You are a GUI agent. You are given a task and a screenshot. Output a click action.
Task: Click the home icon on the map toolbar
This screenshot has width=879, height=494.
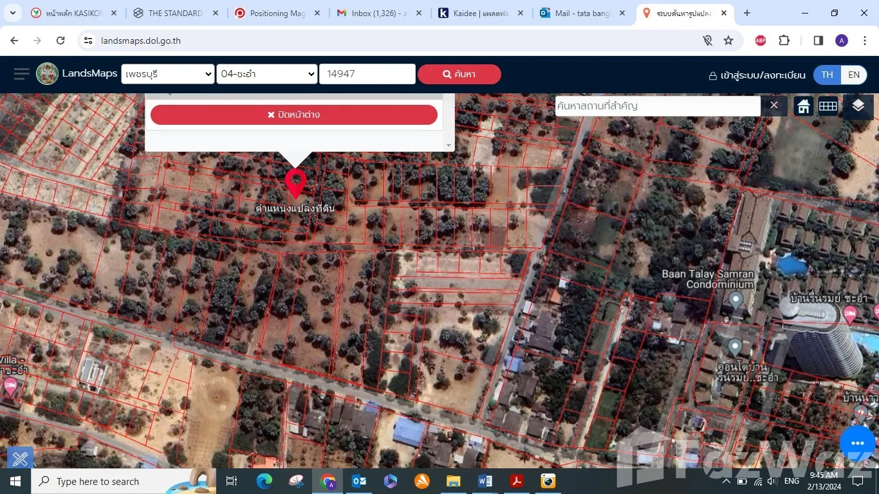tap(804, 106)
